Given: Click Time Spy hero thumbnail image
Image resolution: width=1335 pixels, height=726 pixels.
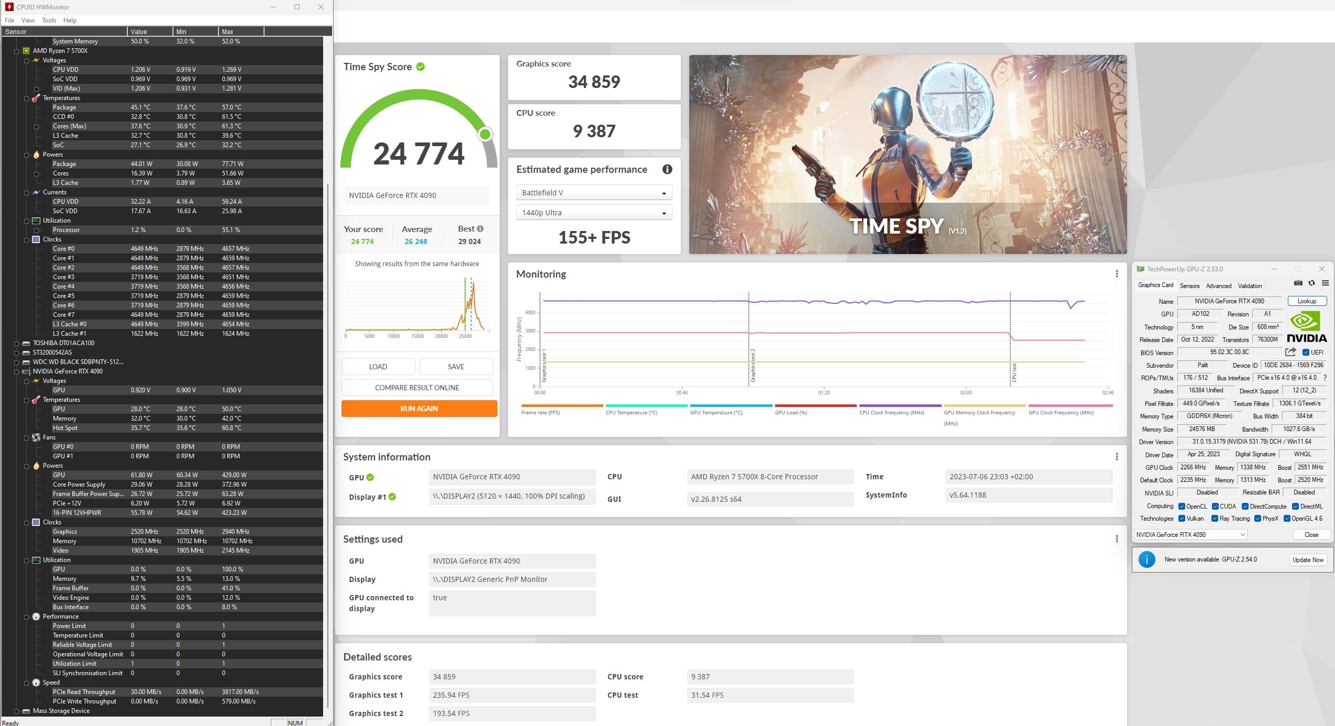Looking at the screenshot, I should 908,155.
